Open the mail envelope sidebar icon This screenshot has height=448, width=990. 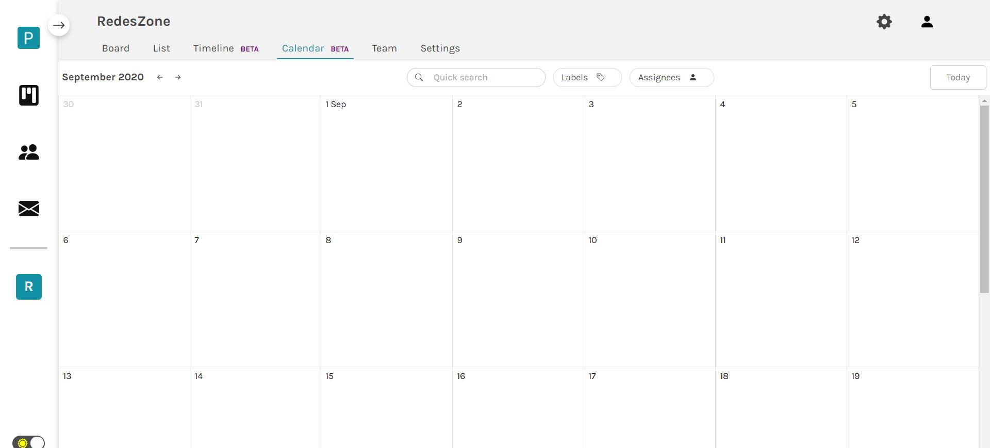(29, 209)
